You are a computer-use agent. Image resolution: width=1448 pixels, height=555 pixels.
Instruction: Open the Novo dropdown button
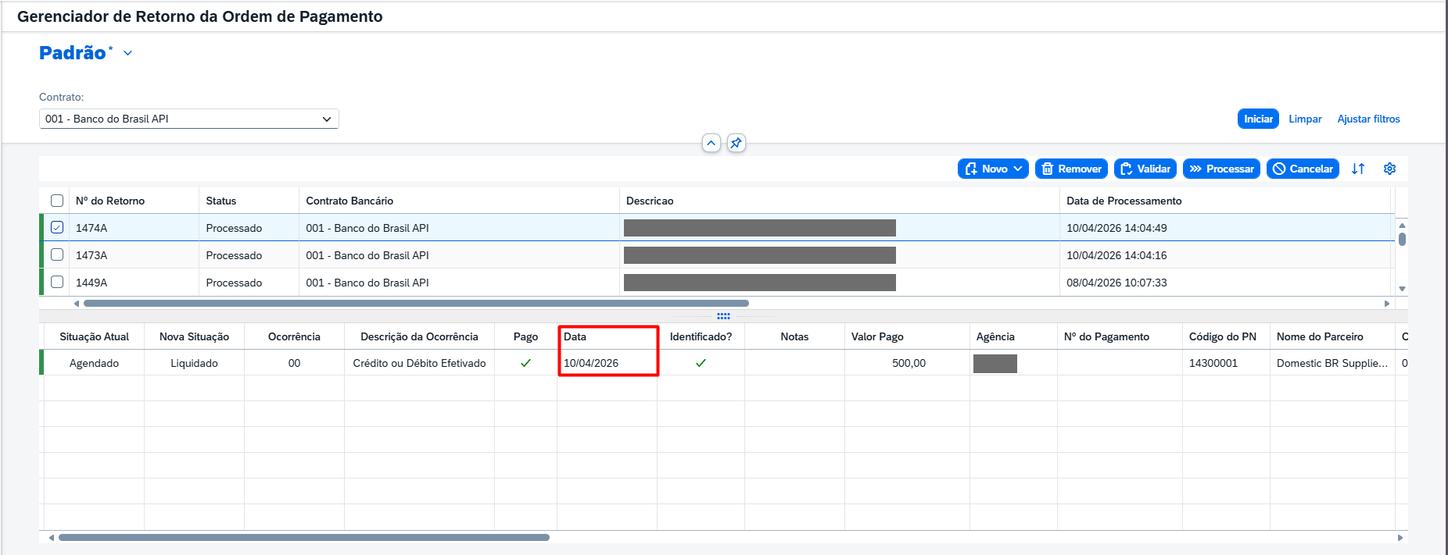click(x=993, y=169)
